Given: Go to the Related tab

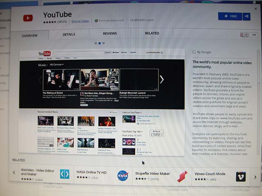Looking at the screenshot, I should pyautogui.click(x=152, y=33).
